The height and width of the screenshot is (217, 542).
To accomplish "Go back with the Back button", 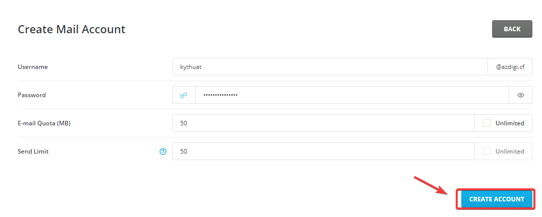I will click(512, 29).
